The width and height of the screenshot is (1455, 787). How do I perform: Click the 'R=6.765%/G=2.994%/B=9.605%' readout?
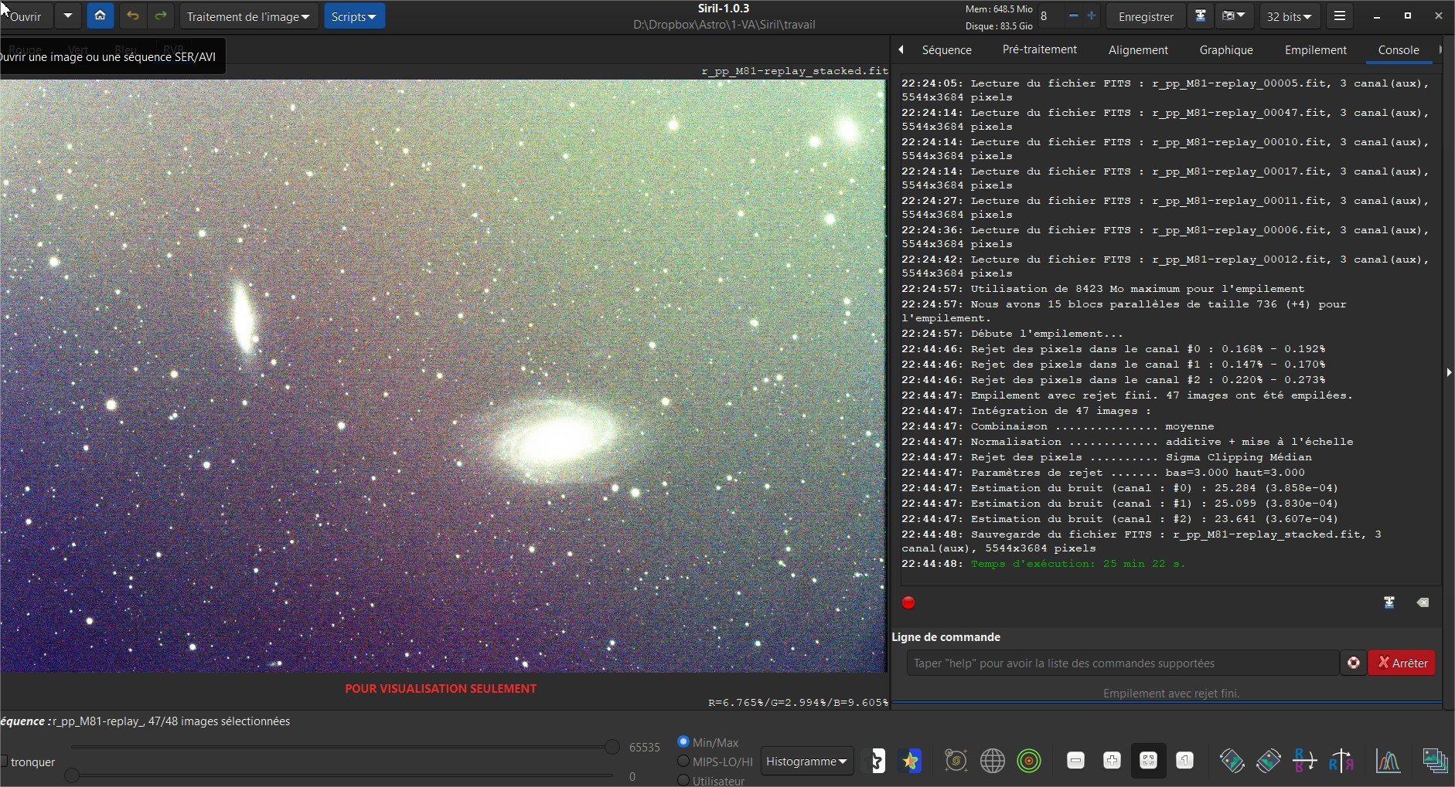click(798, 703)
